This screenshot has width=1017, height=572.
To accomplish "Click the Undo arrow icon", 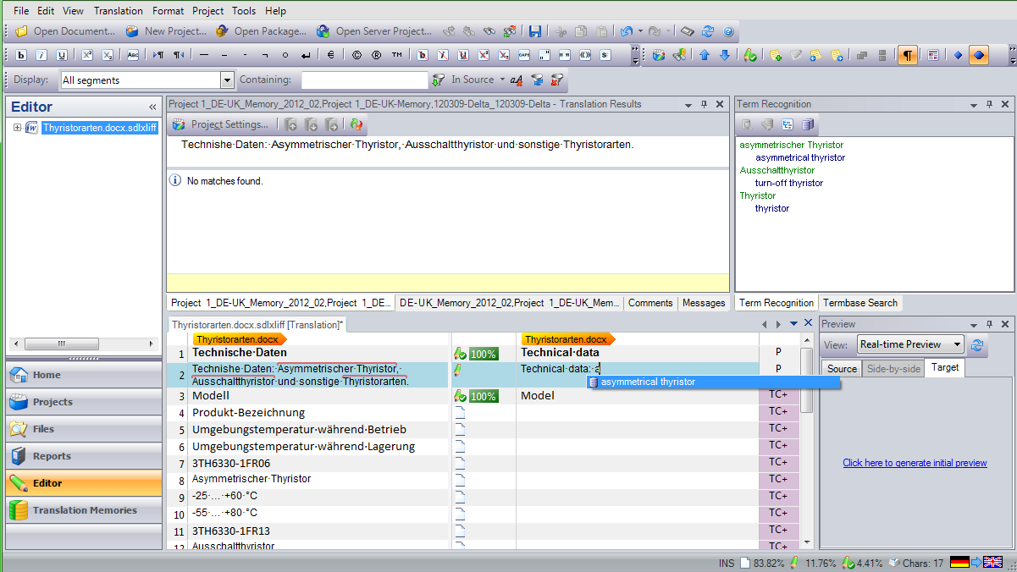I will point(625,31).
